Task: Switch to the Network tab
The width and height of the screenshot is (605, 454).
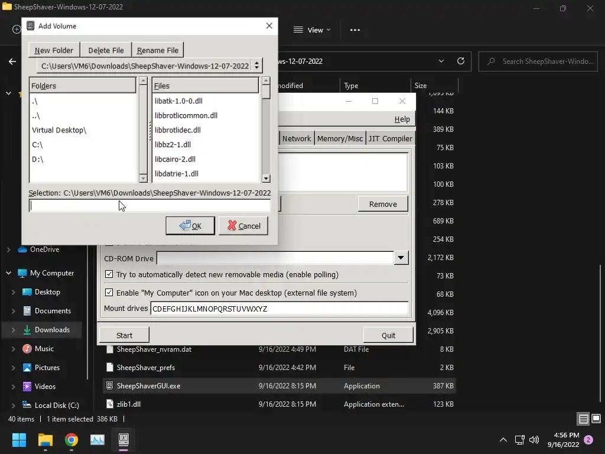Action: click(297, 138)
